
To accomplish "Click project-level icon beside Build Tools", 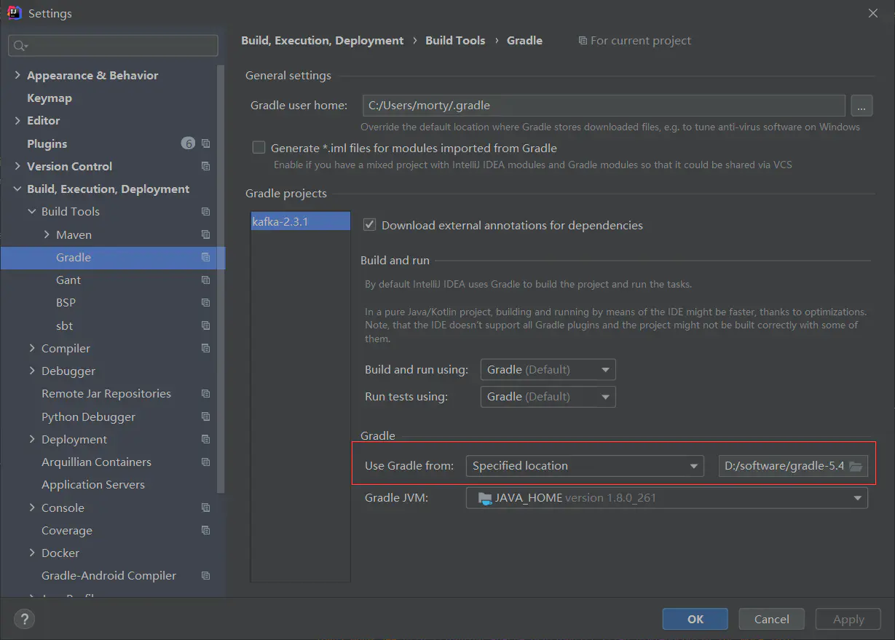I will tap(206, 211).
